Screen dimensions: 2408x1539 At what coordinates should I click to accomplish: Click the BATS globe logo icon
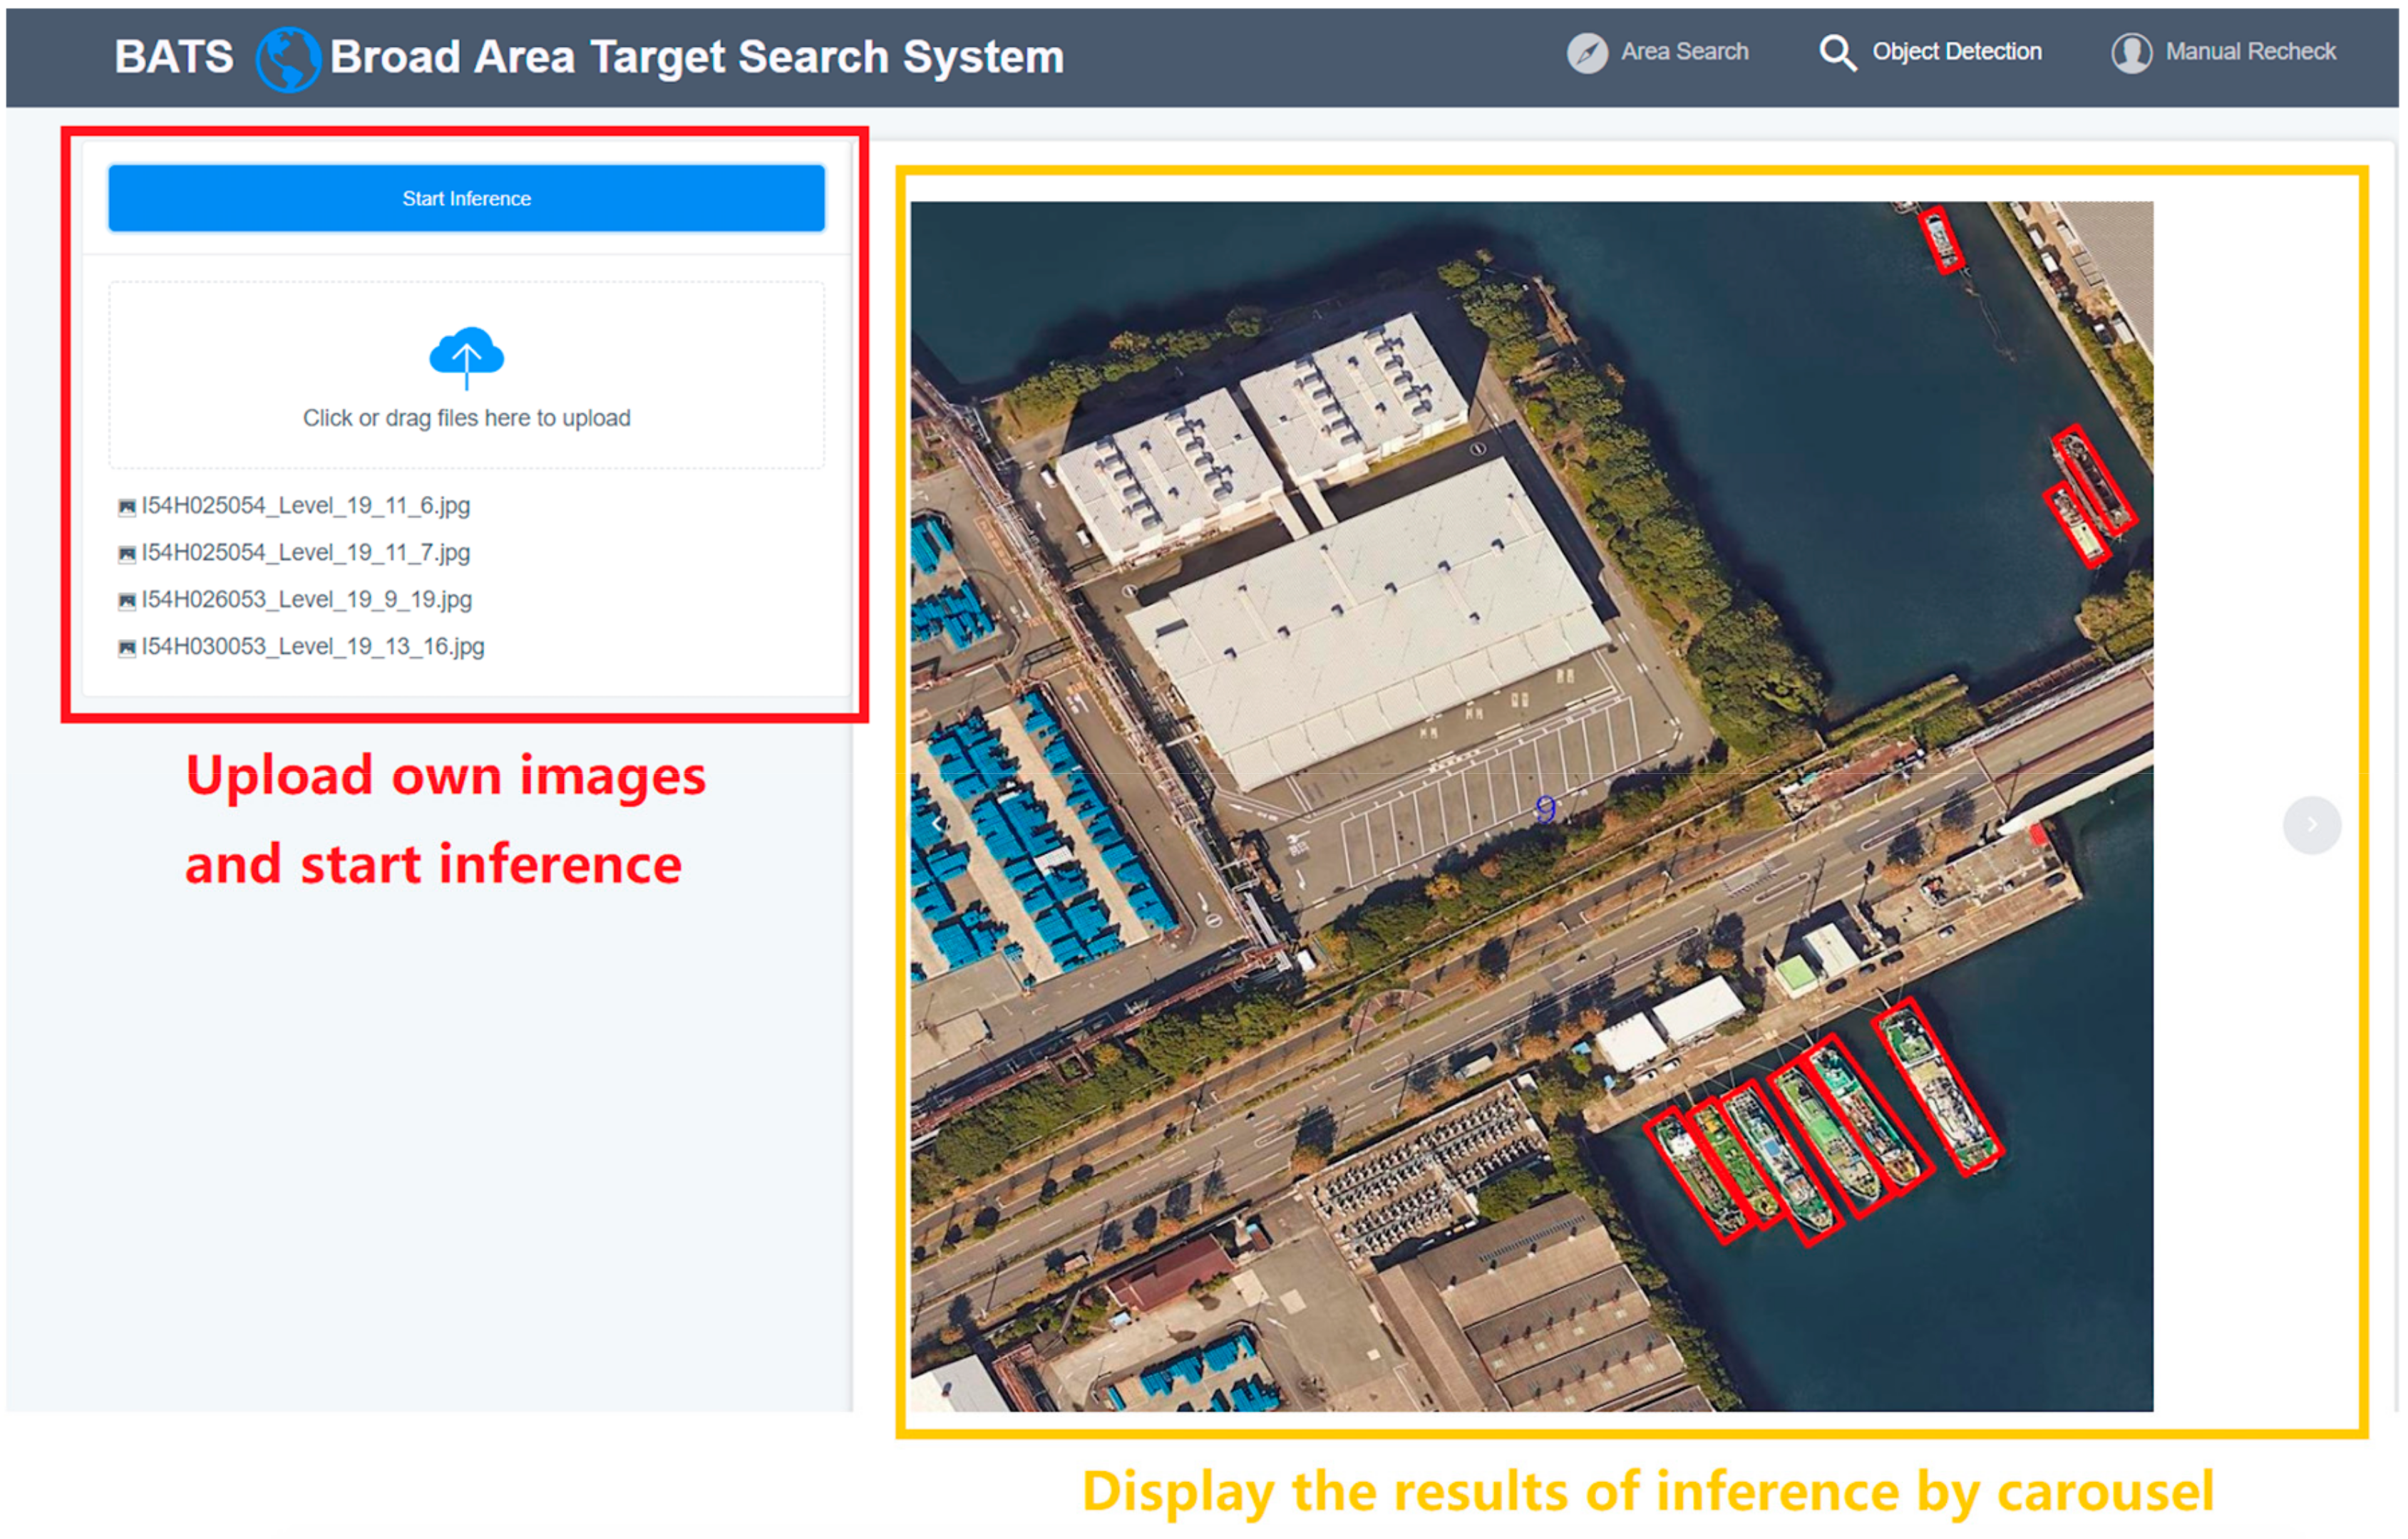pyautogui.click(x=289, y=56)
